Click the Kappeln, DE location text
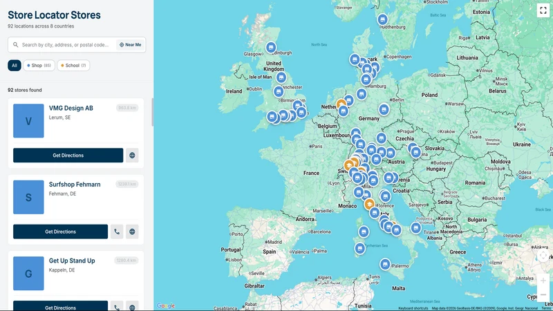The width and height of the screenshot is (553, 311). pos(62,270)
